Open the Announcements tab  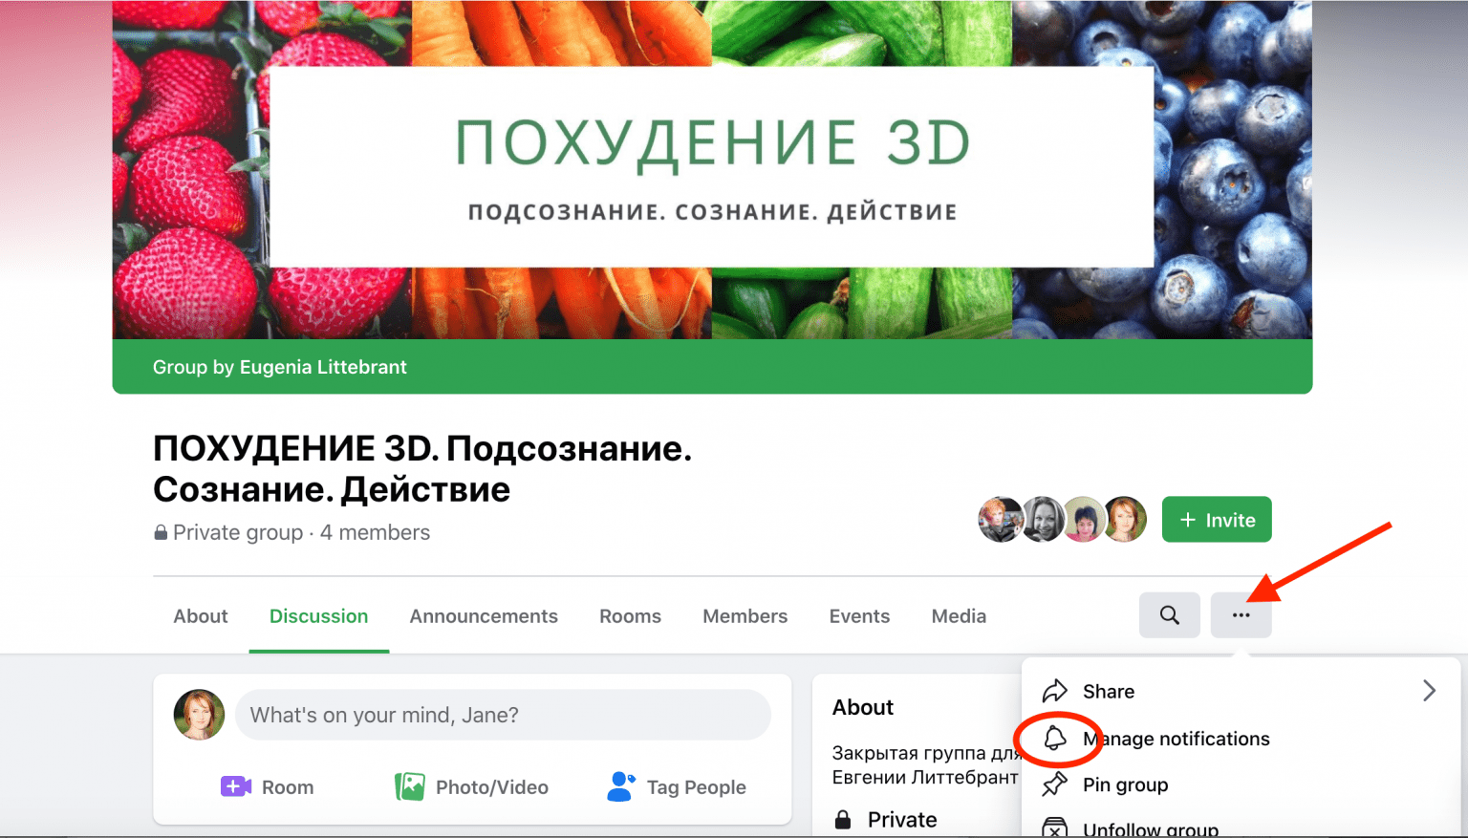coord(484,616)
